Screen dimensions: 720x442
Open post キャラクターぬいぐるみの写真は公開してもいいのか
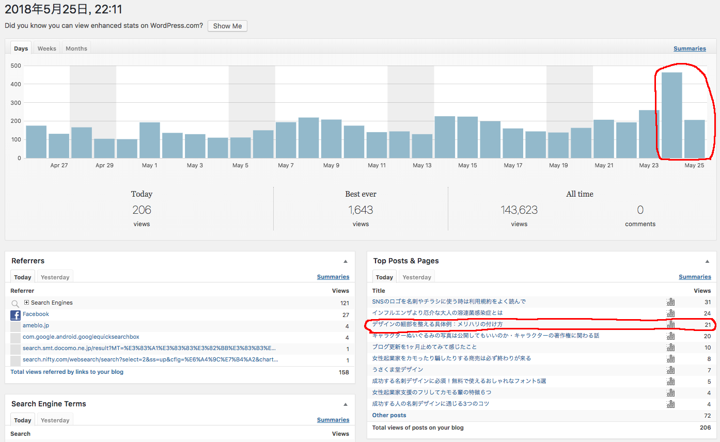point(486,336)
